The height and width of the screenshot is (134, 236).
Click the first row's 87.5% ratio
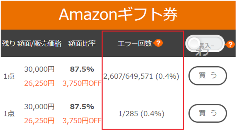tap(82, 69)
